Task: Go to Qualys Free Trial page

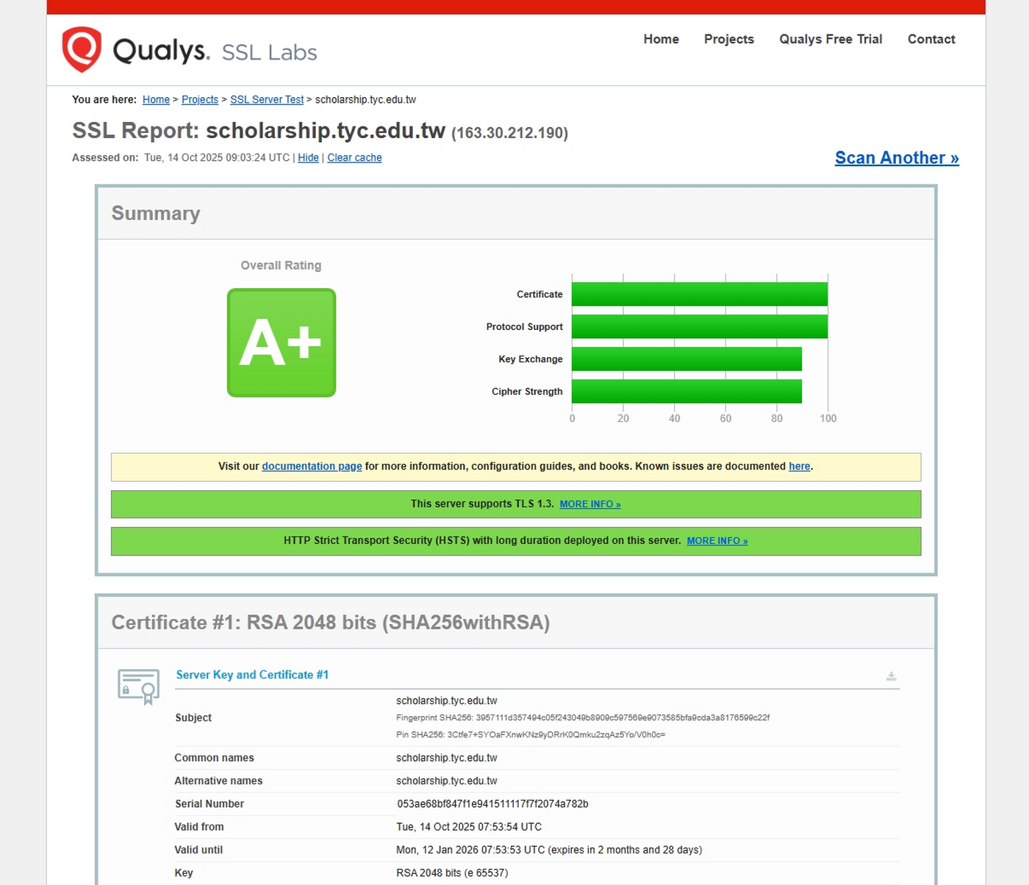Action: [x=830, y=39]
